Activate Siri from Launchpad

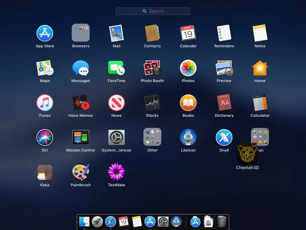tap(45, 137)
